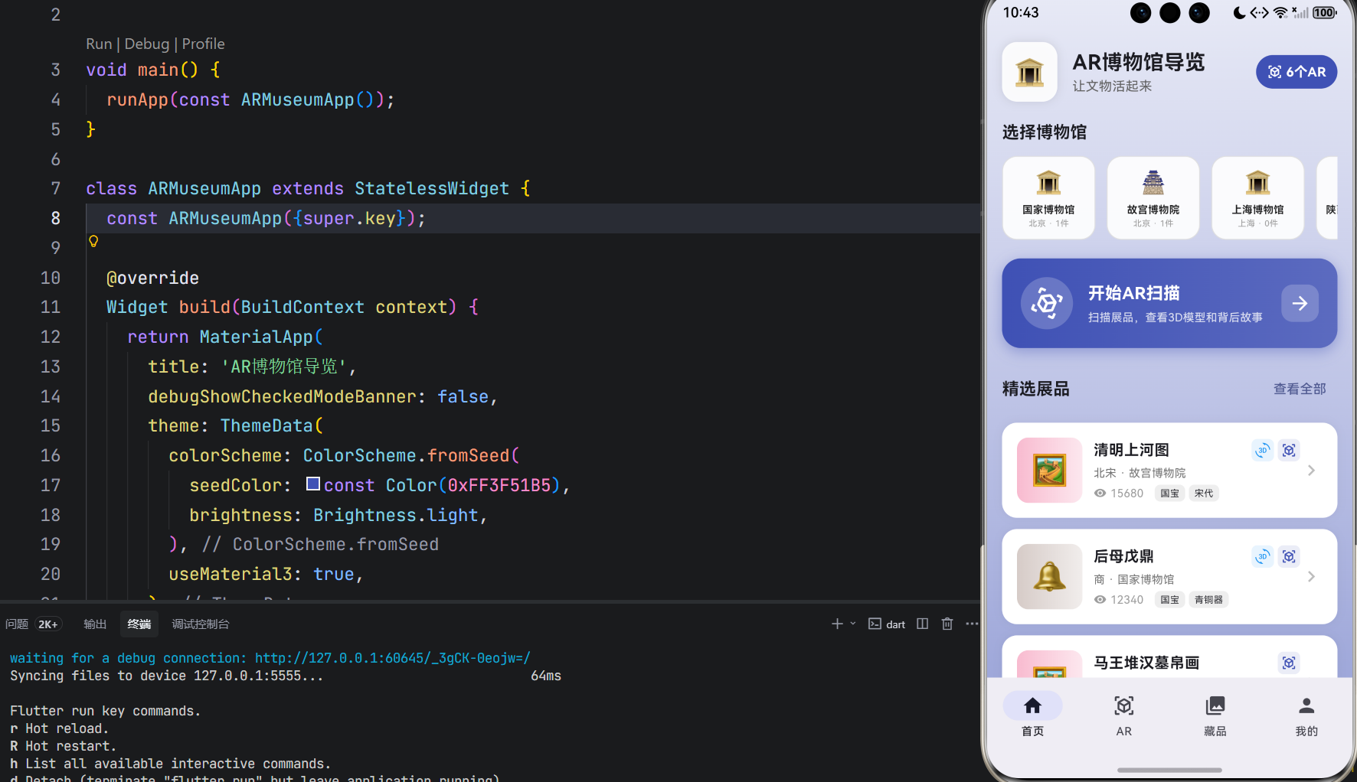The width and height of the screenshot is (1357, 782).
Task: Click the Run code lens above main
Action: [99, 44]
